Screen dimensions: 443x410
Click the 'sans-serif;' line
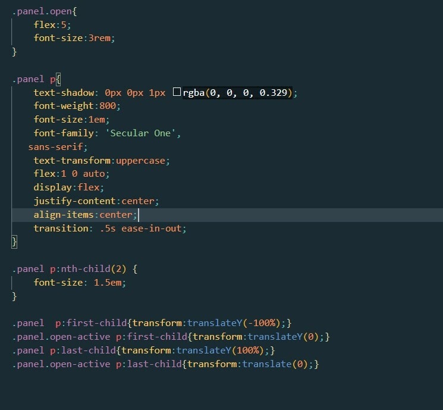(x=58, y=147)
